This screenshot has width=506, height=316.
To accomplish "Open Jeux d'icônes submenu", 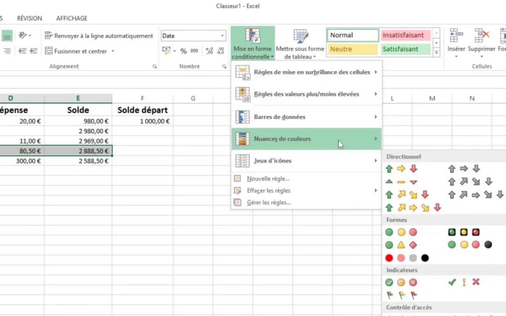I will (306, 161).
